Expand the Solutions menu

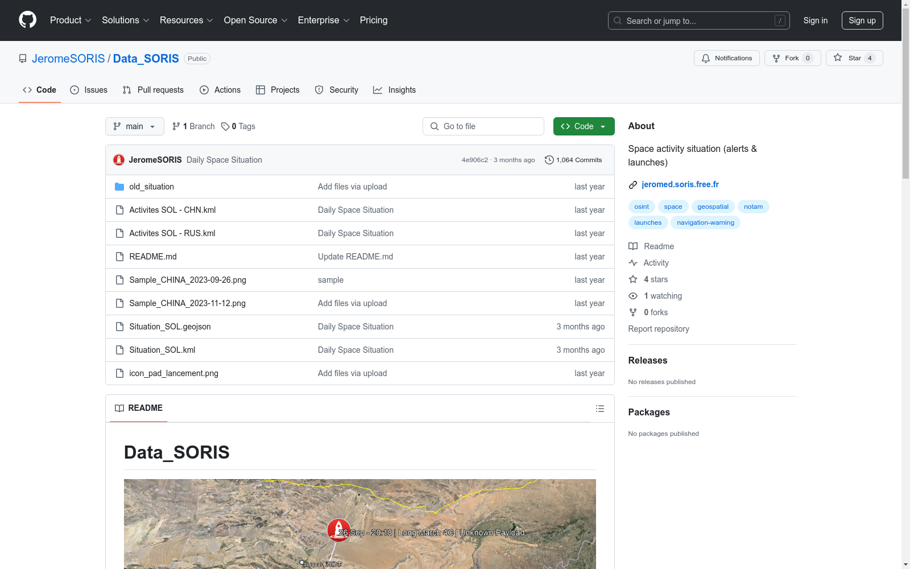(126, 20)
